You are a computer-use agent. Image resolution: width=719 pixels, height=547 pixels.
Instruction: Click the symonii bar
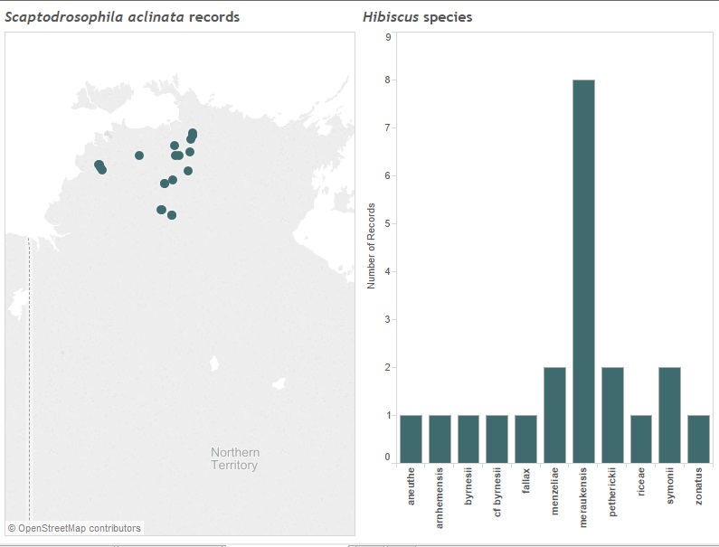(669, 415)
